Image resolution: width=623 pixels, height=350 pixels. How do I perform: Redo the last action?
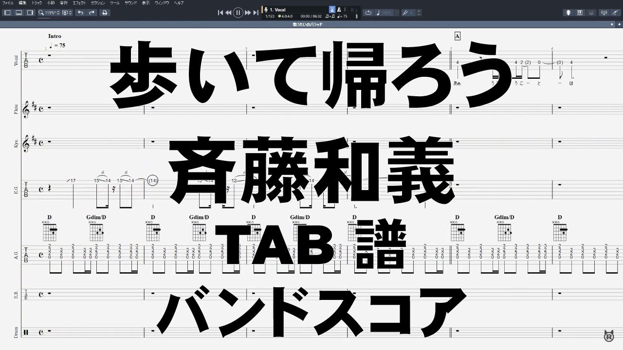[92, 13]
